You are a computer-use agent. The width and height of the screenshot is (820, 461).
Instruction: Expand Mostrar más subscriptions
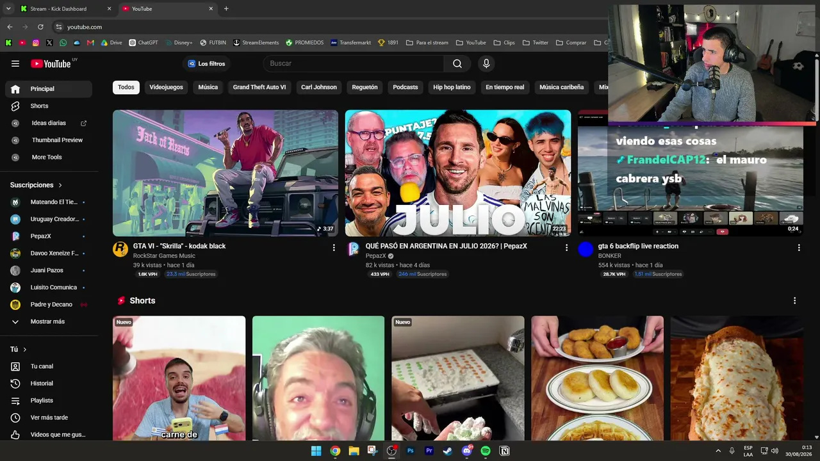tap(49, 321)
